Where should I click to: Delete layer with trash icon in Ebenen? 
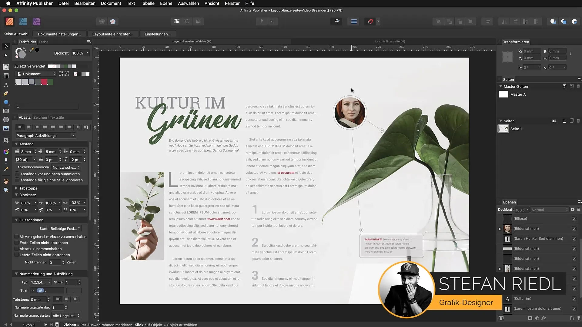click(579, 318)
